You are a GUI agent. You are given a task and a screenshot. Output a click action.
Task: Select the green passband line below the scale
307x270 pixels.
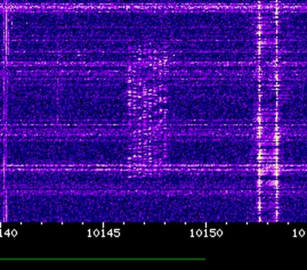coord(103,259)
